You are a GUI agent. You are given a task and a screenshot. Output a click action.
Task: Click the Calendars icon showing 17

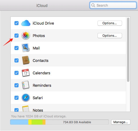click(x=26, y=73)
